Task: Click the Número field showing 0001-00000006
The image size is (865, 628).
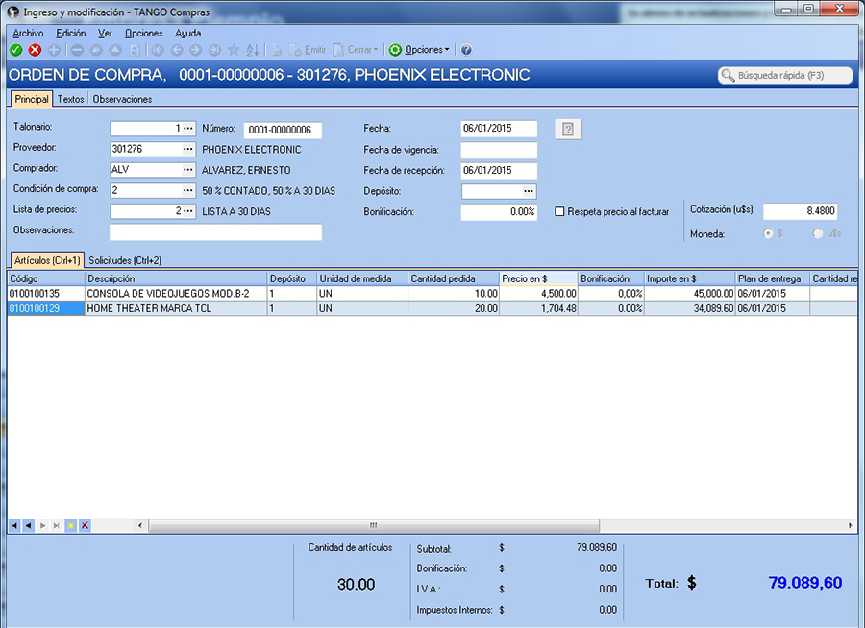Action: [283, 130]
